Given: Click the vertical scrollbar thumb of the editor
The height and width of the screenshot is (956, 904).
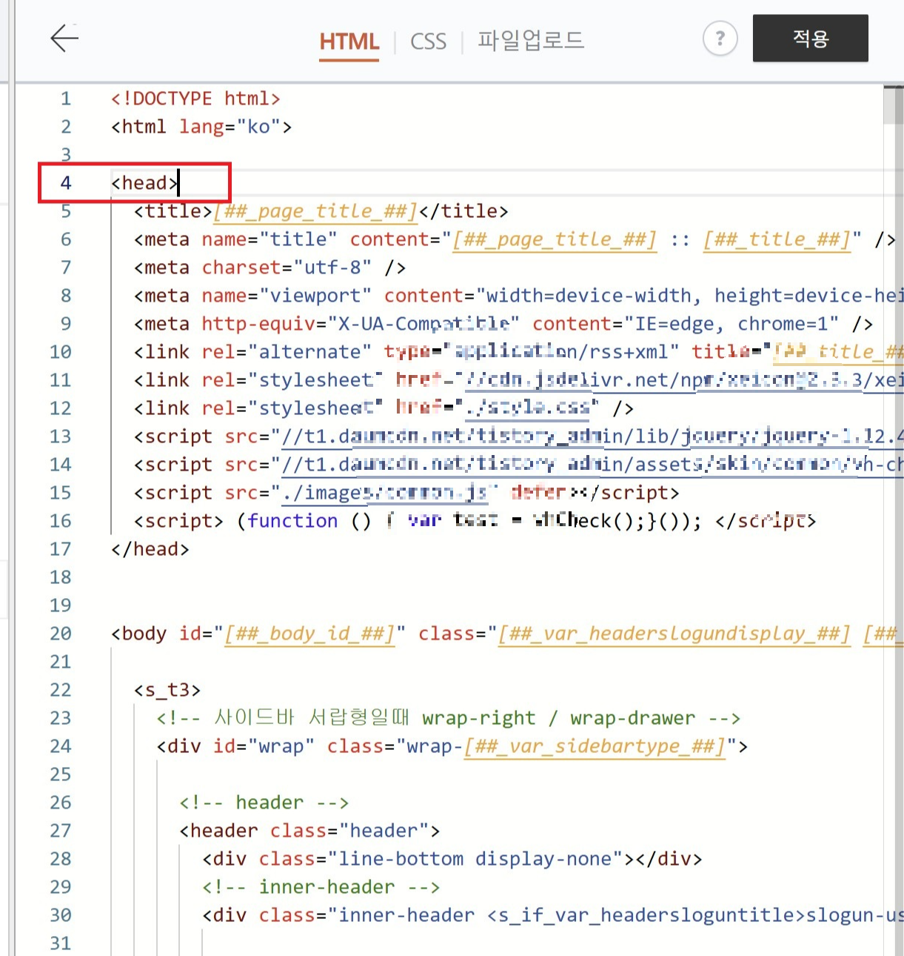Looking at the screenshot, I should pyautogui.click(x=893, y=105).
